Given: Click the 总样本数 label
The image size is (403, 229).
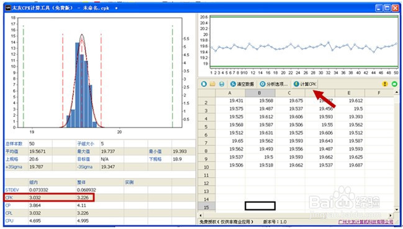Looking at the screenshot, I should pos(14,144).
